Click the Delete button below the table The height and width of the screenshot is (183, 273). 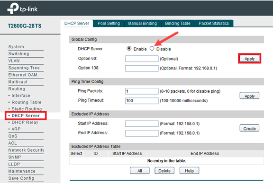tap(164, 171)
